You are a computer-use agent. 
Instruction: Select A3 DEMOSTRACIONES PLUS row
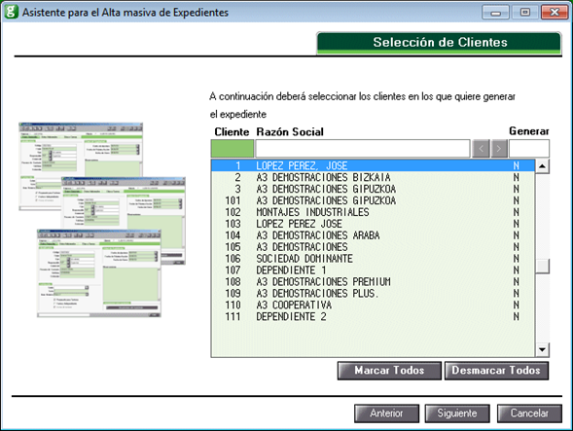tap(373, 294)
